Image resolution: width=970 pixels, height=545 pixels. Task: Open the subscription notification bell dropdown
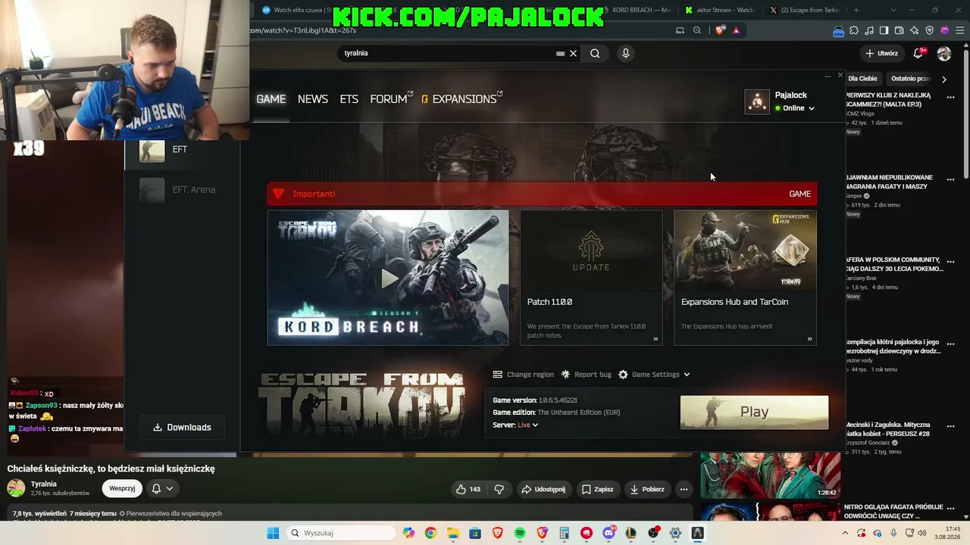tap(162, 488)
